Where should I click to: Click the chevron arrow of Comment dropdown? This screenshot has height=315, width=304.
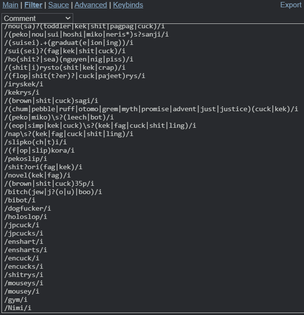68,18
